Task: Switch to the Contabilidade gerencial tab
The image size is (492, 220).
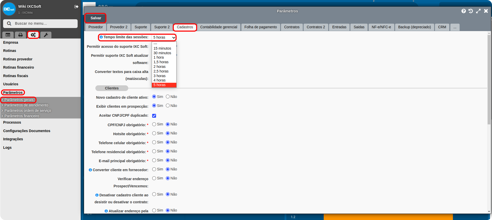Action: [x=219, y=27]
